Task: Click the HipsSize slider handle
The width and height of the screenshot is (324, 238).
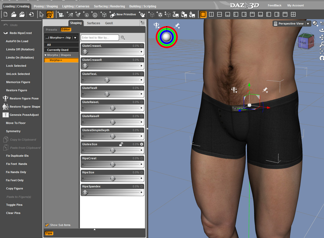Action: pyautogui.click(x=112, y=178)
